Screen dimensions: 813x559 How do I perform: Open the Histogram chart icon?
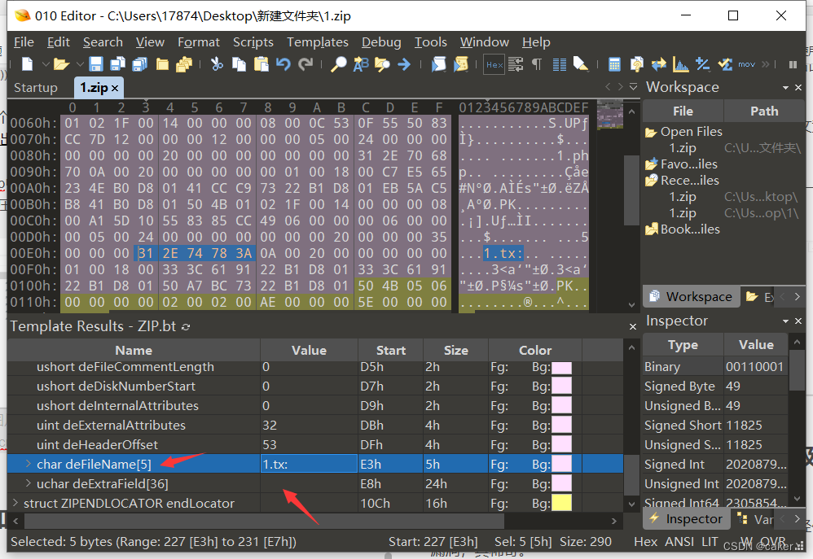(x=681, y=64)
